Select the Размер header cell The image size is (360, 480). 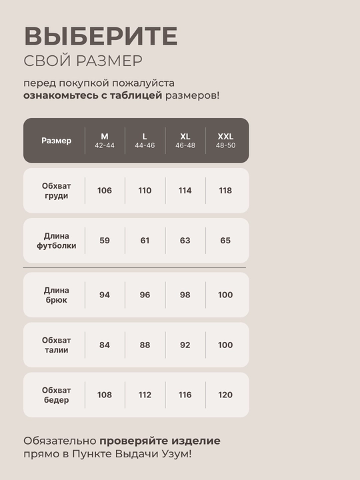[56, 141]
